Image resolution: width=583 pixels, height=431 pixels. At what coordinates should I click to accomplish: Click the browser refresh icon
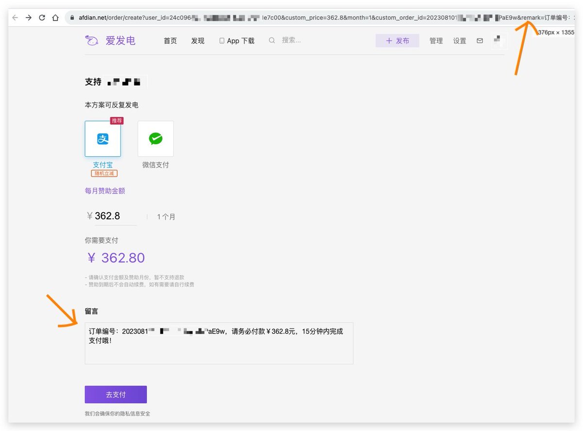tap(42, 17)
